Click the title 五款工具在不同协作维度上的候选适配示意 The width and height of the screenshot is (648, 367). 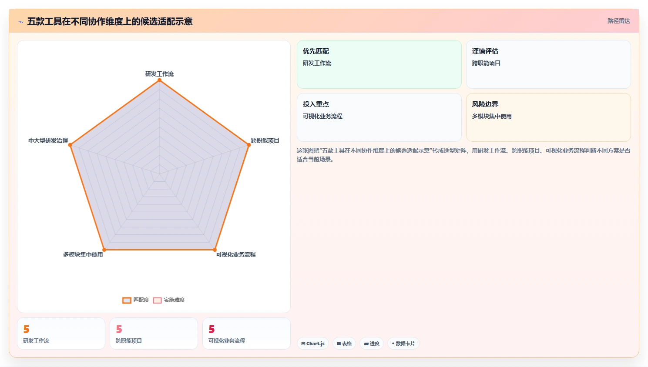[110, 21]
